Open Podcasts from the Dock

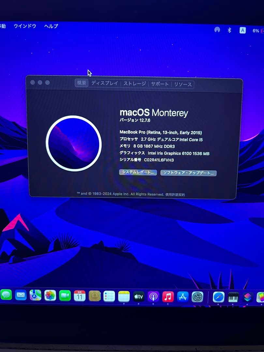[153, 297]
